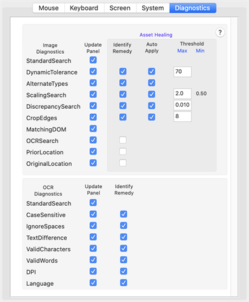Uncheck IgnoreSpaces Identify Remedy checkbox
This screenshot has height=302, width=249.
pos(124,226)
